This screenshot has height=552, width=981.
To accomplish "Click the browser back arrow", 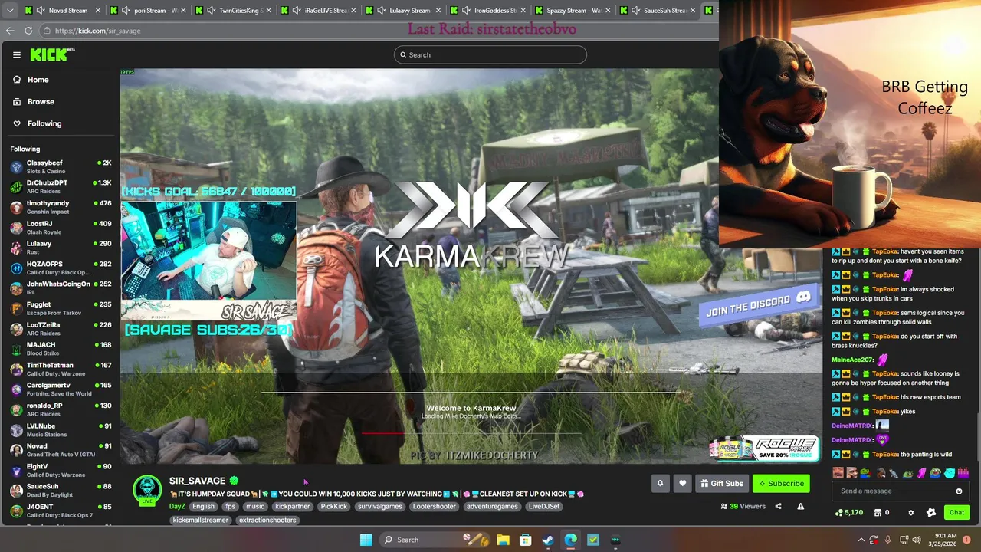I will click(10, 31).
